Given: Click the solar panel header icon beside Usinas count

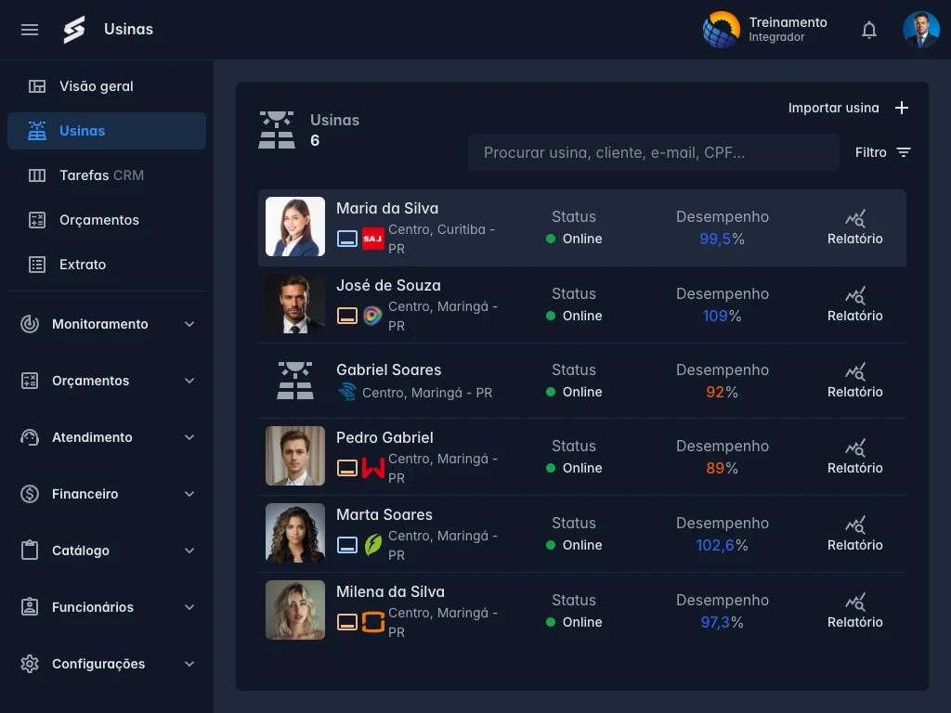Looking at the screenshot, I should tap(276, 129).
